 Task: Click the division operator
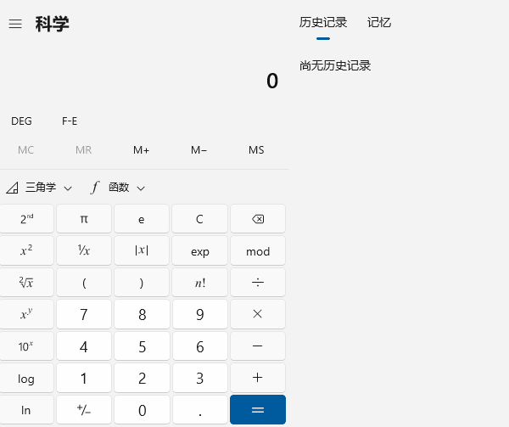[x=258, y=283]
